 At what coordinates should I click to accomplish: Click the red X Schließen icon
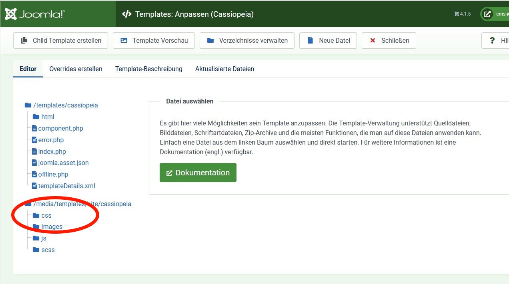click(x=373, y=40)
